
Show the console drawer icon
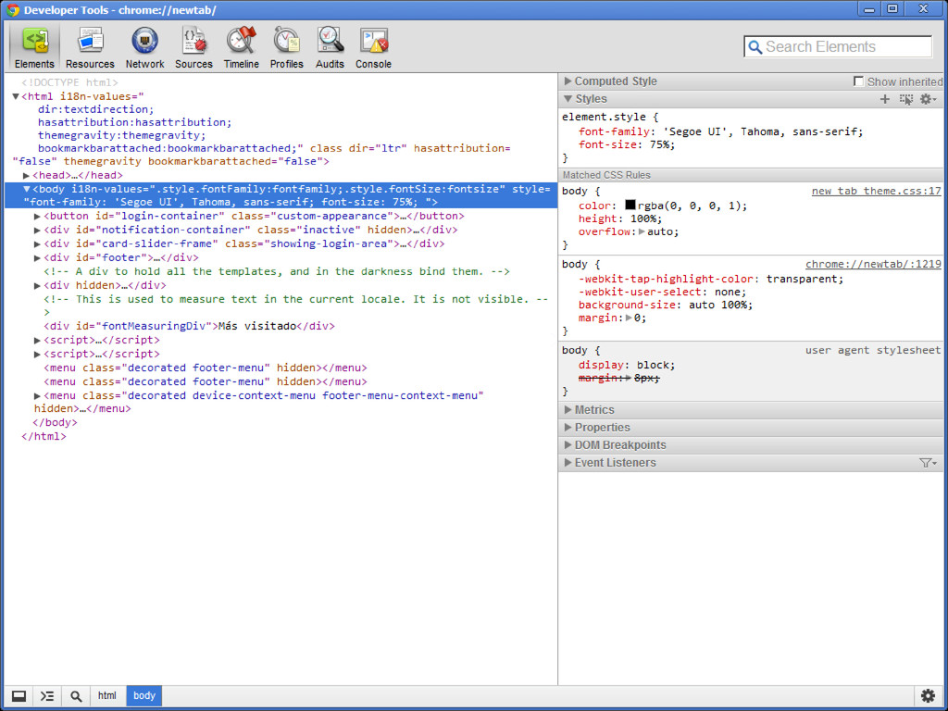click(x=47, y=696)
